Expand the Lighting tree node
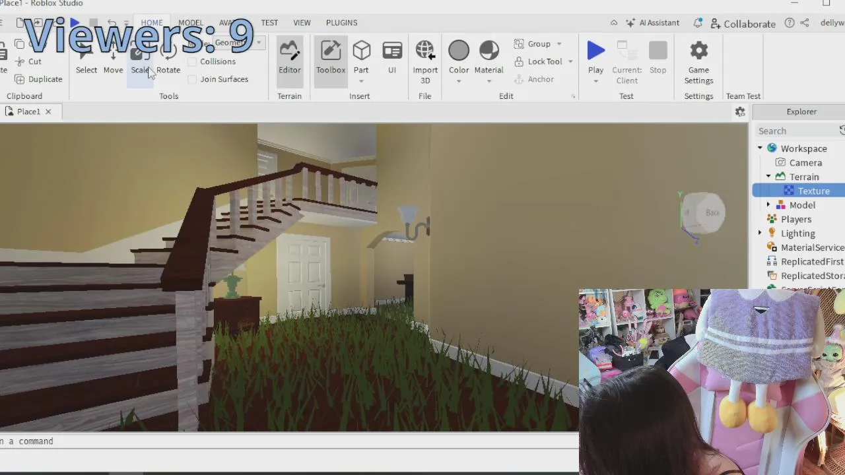845x475 pixels. pos(760,234)
